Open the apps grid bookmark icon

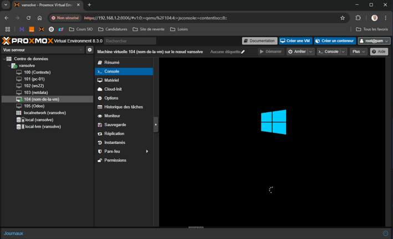click(x=8, y=29)
